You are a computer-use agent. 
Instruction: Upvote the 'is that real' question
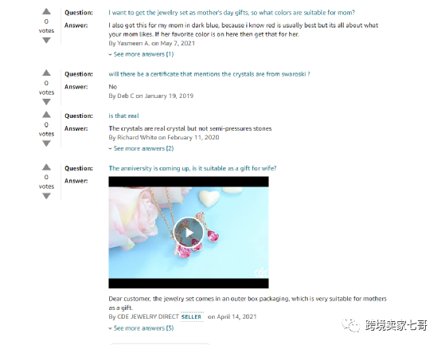[x=46, y=115]
